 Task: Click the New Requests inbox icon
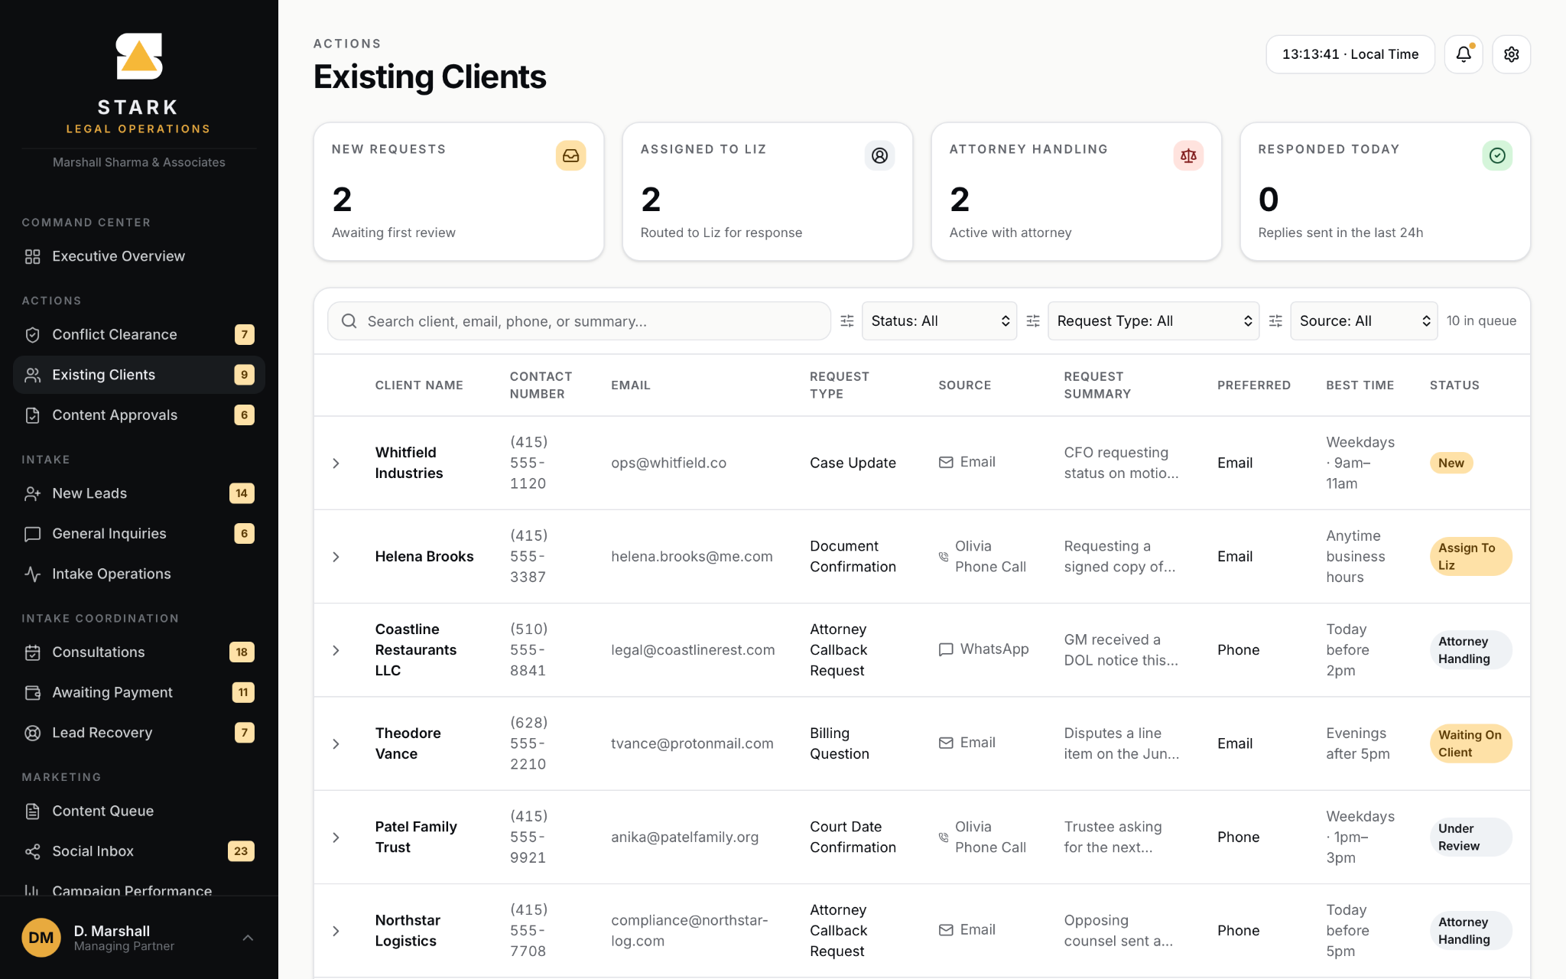point(570,155)
